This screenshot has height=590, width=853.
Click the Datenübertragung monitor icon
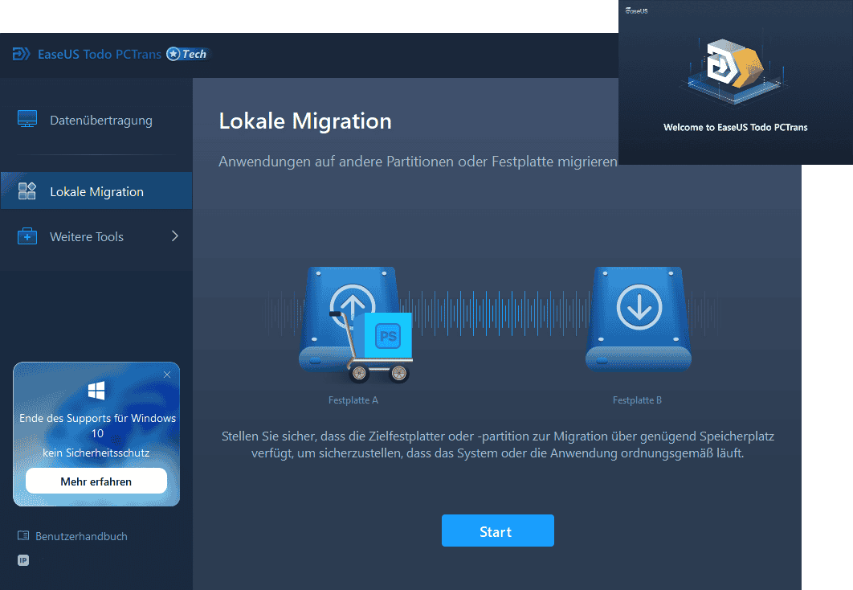click(27, 119)
